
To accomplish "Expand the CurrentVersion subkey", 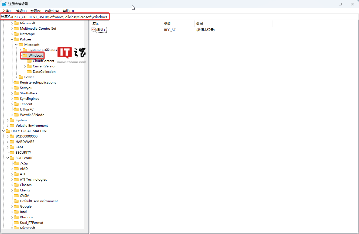I will (25, 66).
